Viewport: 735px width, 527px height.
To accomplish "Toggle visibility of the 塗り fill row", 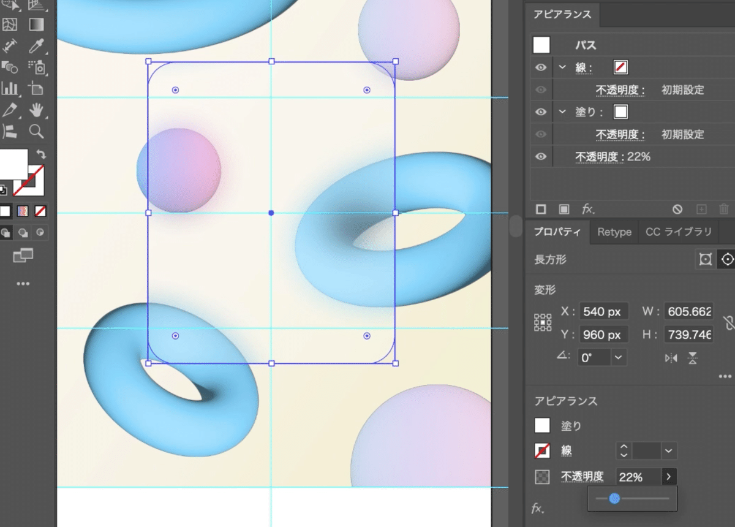I will coord(540,112).
